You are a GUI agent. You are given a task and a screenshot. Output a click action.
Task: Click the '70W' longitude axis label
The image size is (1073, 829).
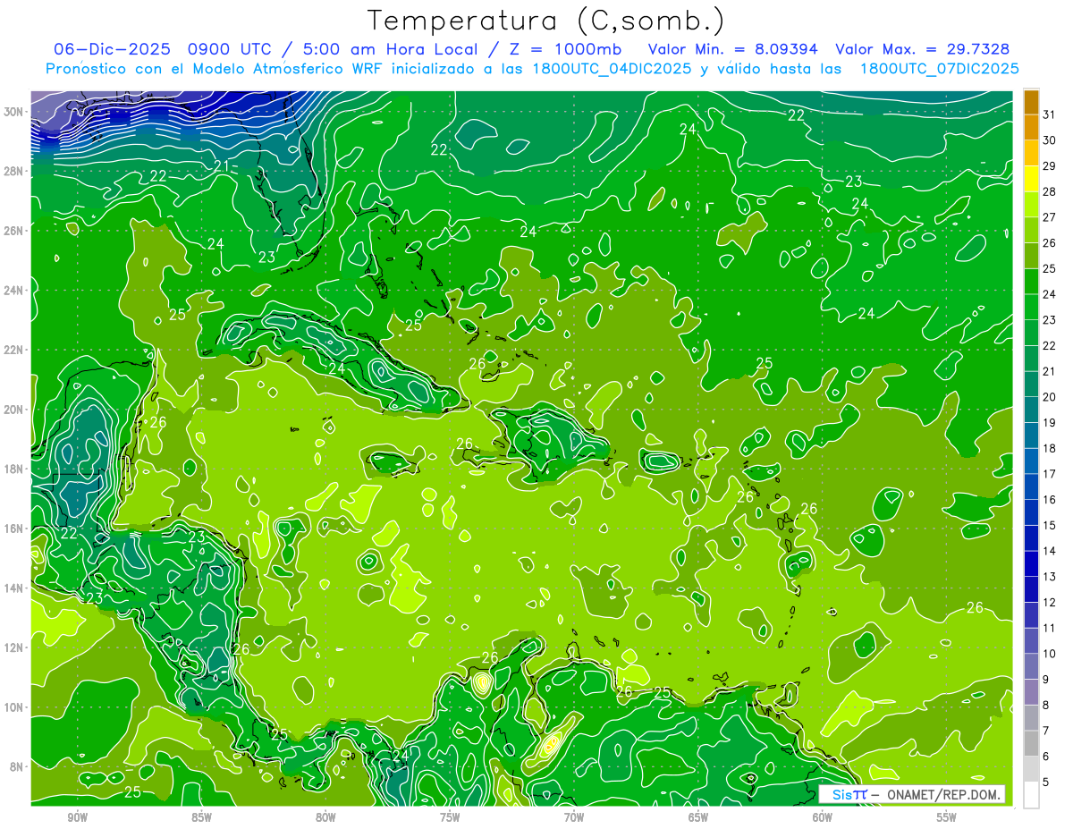click(574, 817)
